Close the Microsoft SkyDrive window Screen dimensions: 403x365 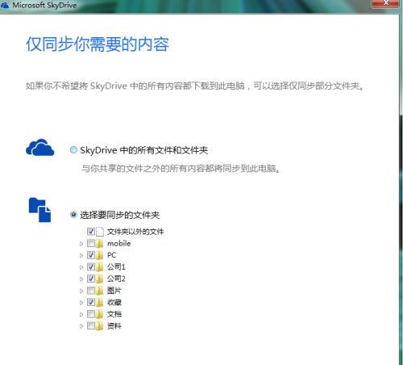coord(386,3)
